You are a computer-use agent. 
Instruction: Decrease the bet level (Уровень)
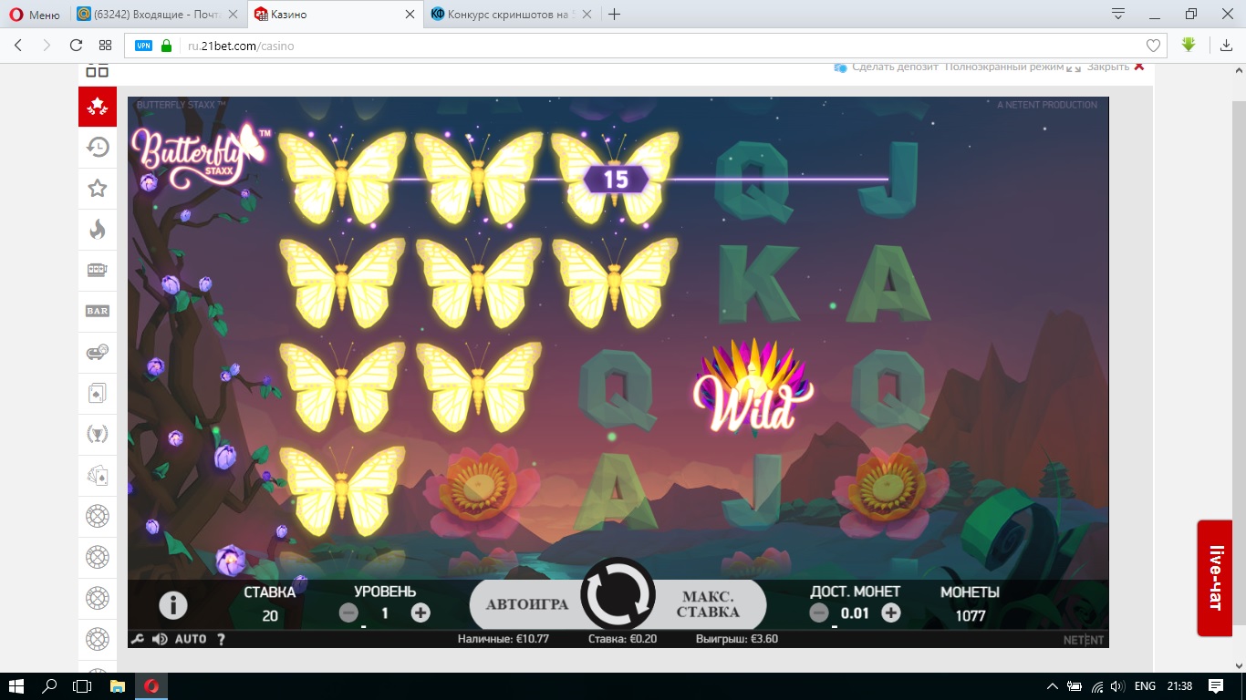click(x=348, y=612)
